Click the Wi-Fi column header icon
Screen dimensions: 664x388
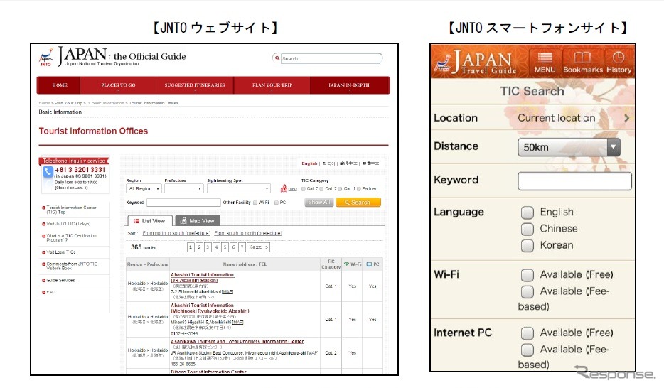(x=346, y=264)
